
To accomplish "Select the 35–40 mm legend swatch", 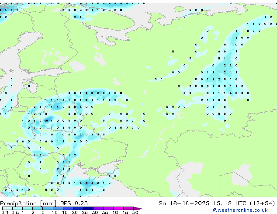I will tap(108, 208).
